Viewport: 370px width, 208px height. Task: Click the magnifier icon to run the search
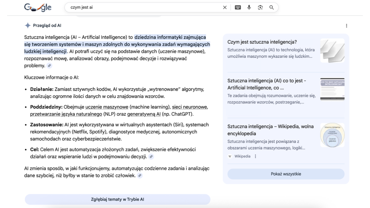(271, 7)
